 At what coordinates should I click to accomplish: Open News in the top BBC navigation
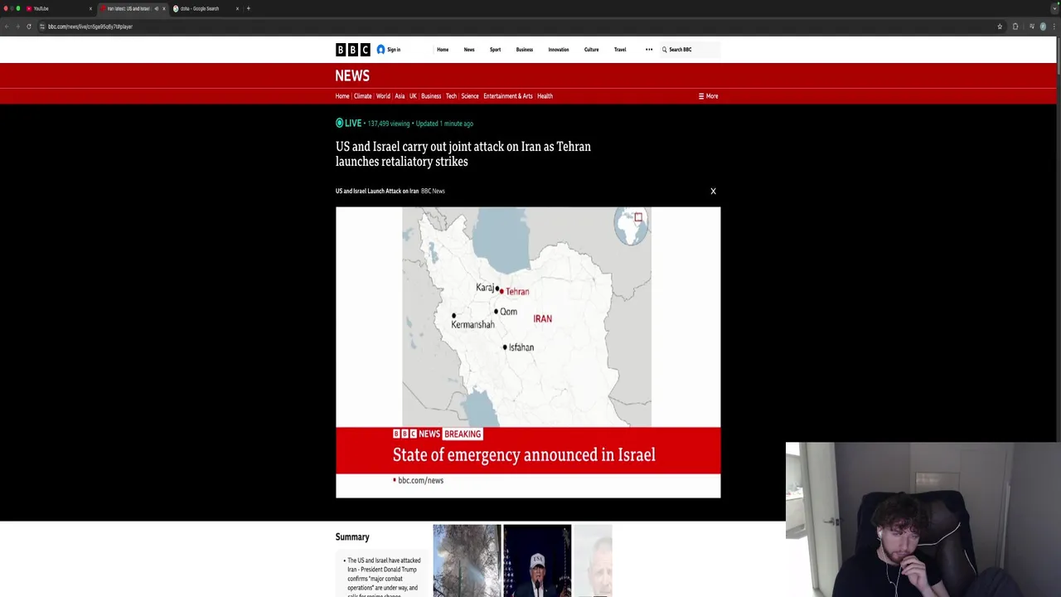[x=469, y=50]
